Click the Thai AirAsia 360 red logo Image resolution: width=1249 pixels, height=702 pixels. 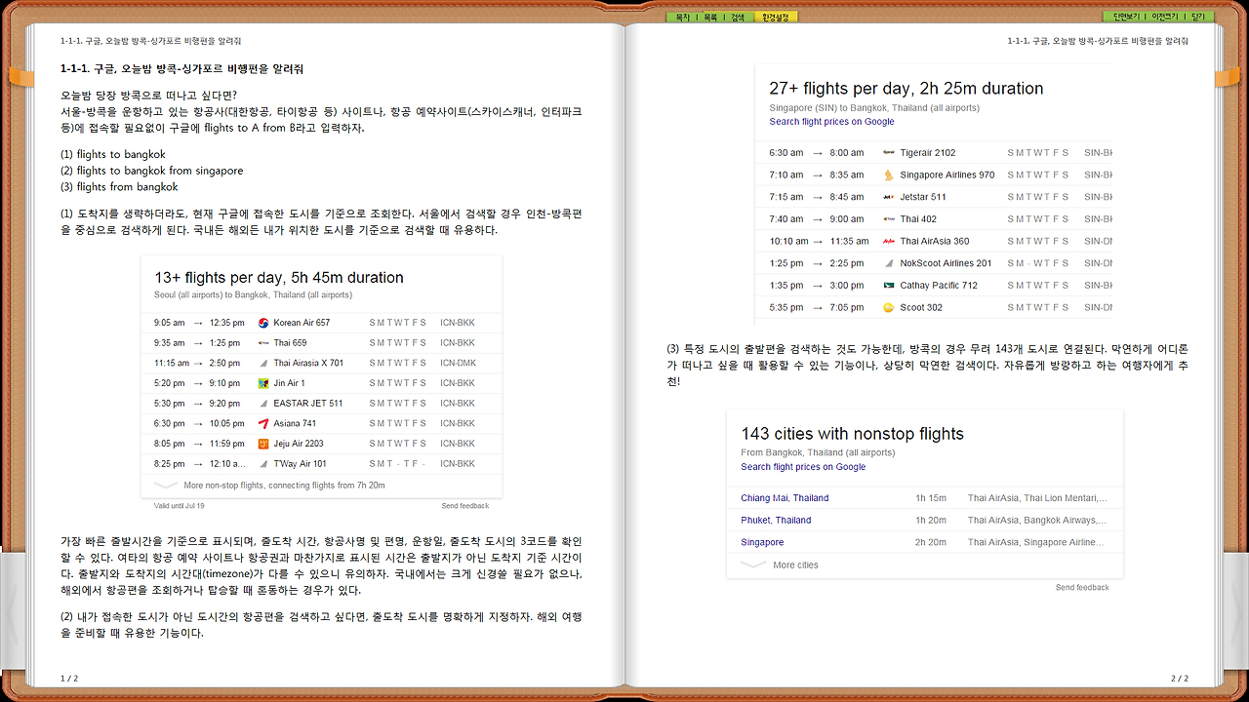click(889, 241)
